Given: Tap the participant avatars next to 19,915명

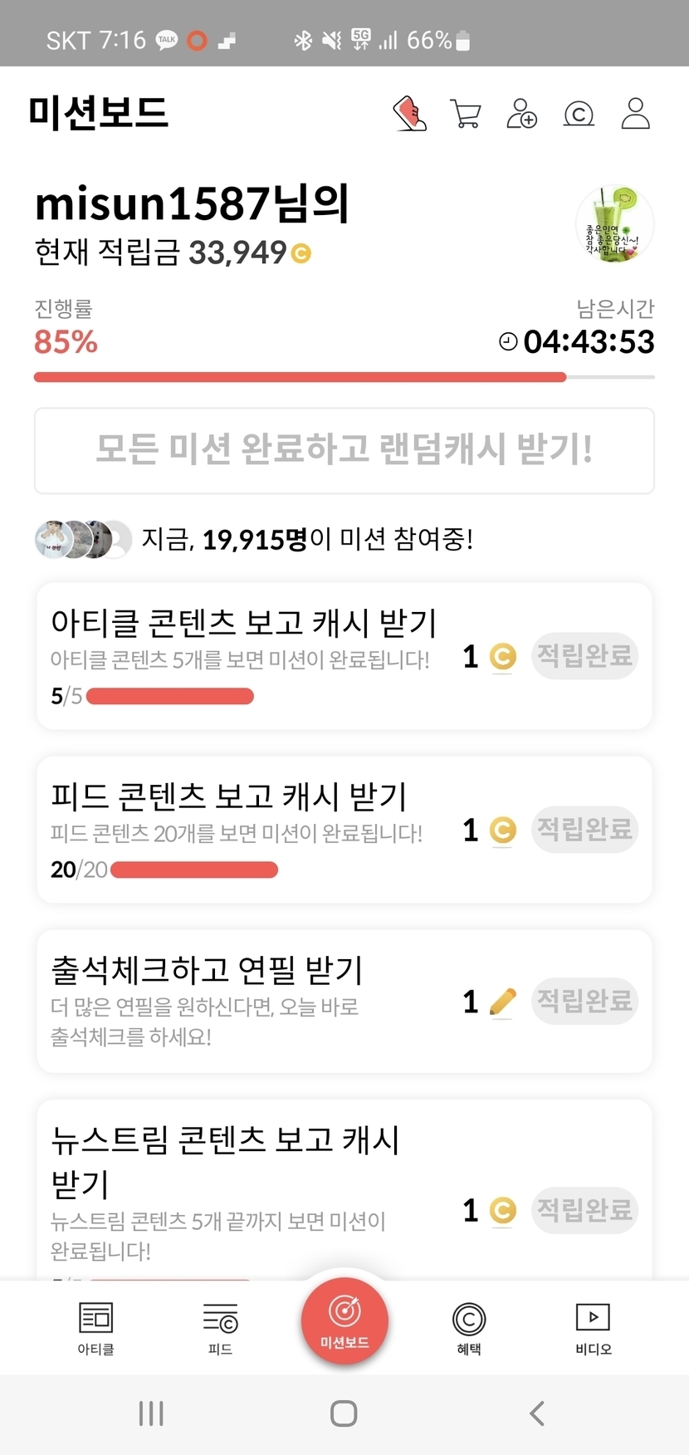Looking at the screenshot, I should tap(83, 540).
